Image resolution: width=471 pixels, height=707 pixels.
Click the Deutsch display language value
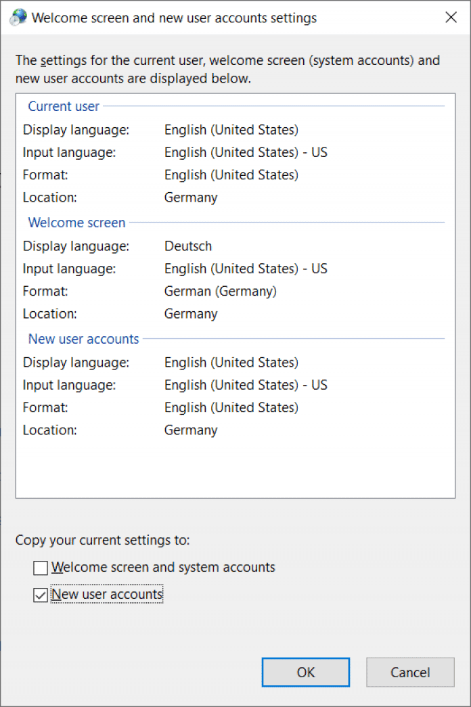point(188,246)
